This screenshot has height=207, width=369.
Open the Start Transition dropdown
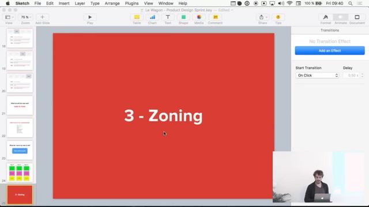[317, 75]
